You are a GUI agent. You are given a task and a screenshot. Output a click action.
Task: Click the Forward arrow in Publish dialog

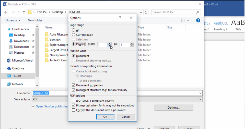(13, 12)
